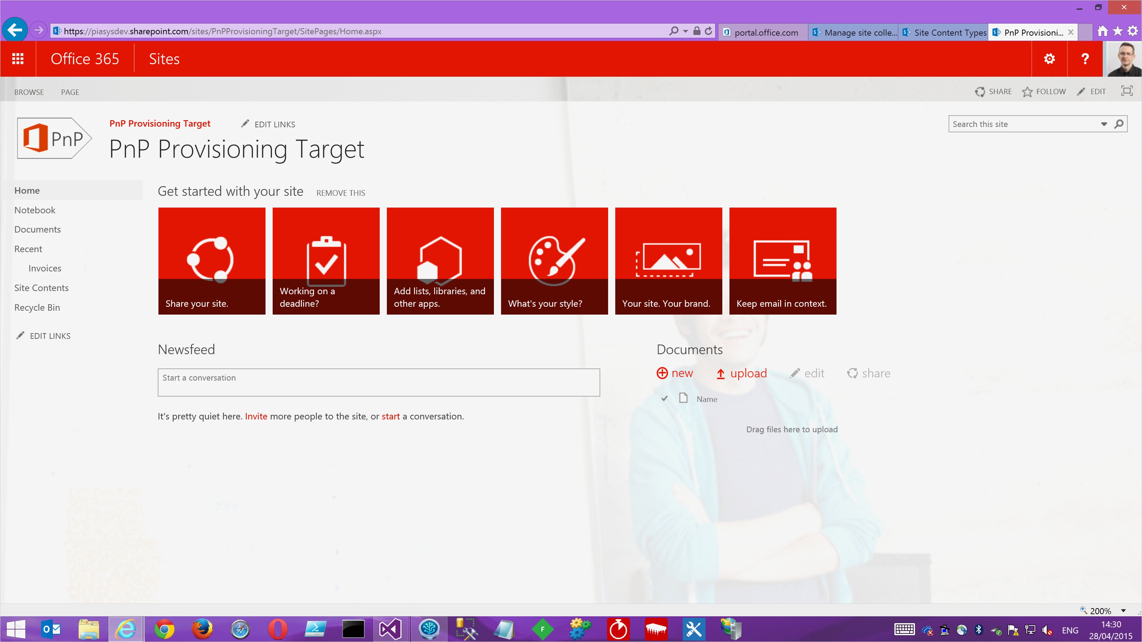Open the settings gear in Office 365 bar
The image size is (1142, 642).
pos(1049,59)
